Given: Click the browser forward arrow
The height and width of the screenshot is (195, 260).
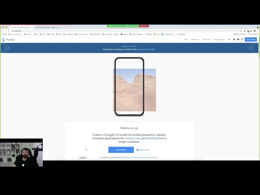Looking at the screenshot, I should [x=5, y=31].
